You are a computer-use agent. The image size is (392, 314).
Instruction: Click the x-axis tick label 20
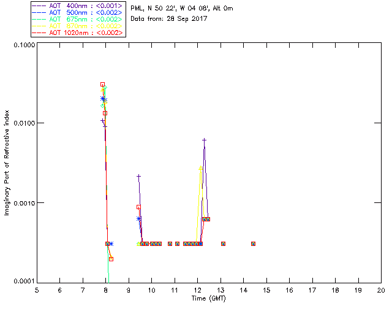click(381, 290)
